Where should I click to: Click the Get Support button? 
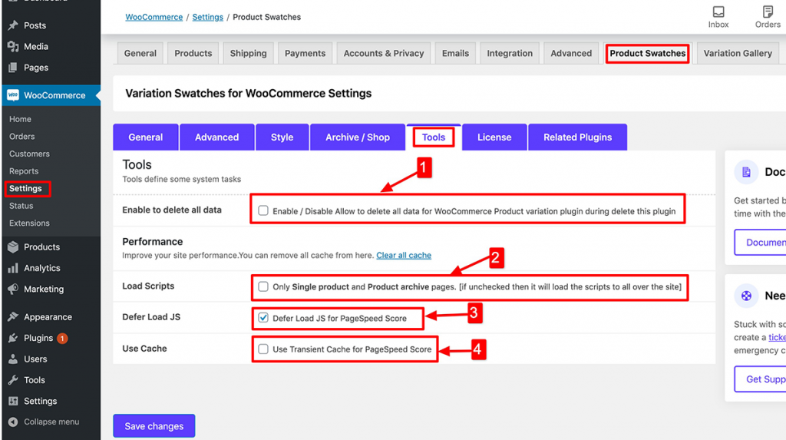click(x=760, y=379)
